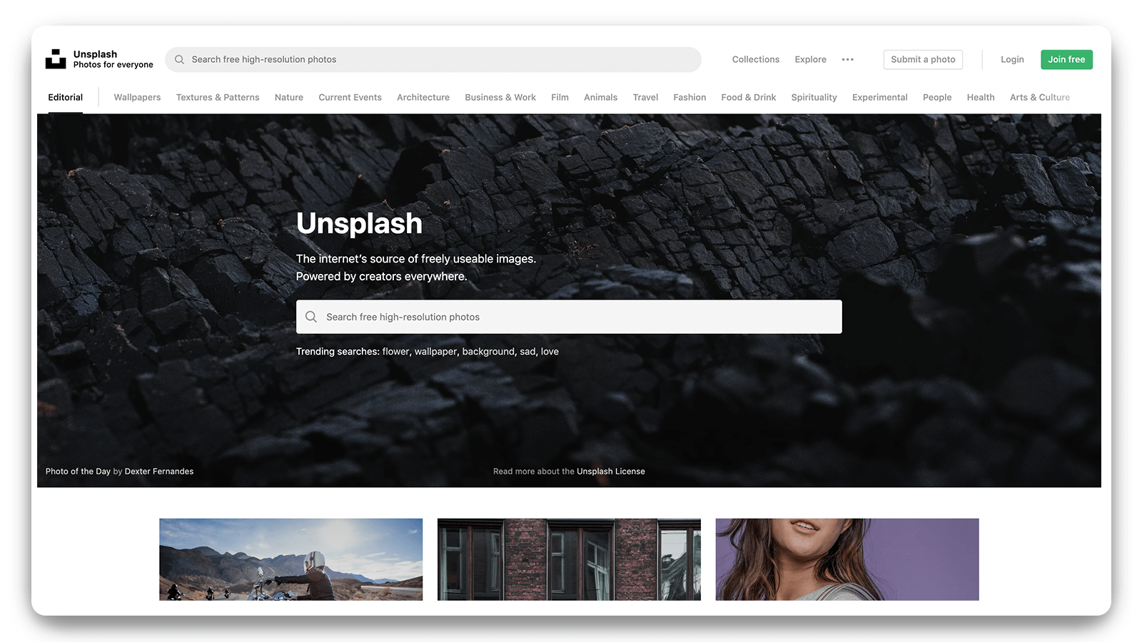This screenshot has width=1142, height=642.
Task: Open Current Events category
Action: tap(350, 98)
